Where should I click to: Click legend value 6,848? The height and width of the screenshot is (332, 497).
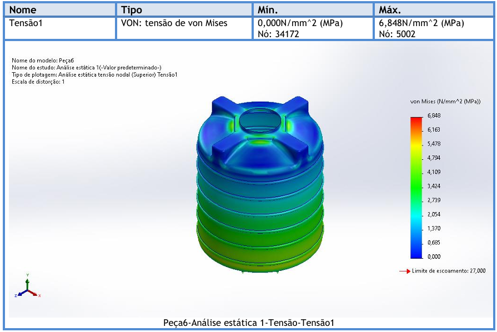coord(434,115)
